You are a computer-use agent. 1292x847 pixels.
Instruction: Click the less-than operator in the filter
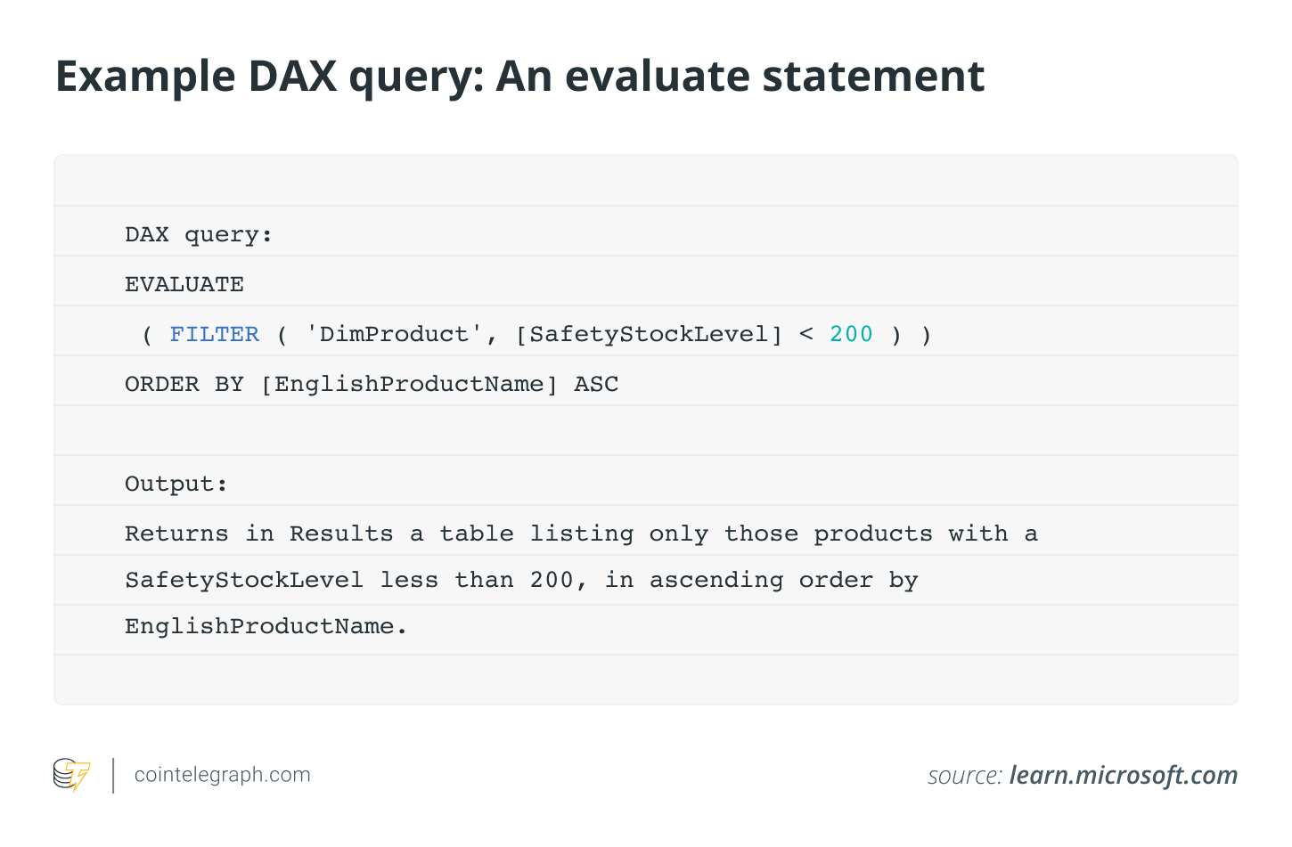coord(806,334)
